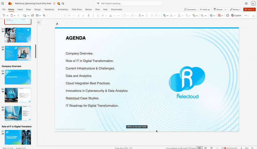The height and width of the screenshot is (149, 257).
Task: Open the Present dropdown arrow
Action: pyautogui.click(x=225, y=9)
